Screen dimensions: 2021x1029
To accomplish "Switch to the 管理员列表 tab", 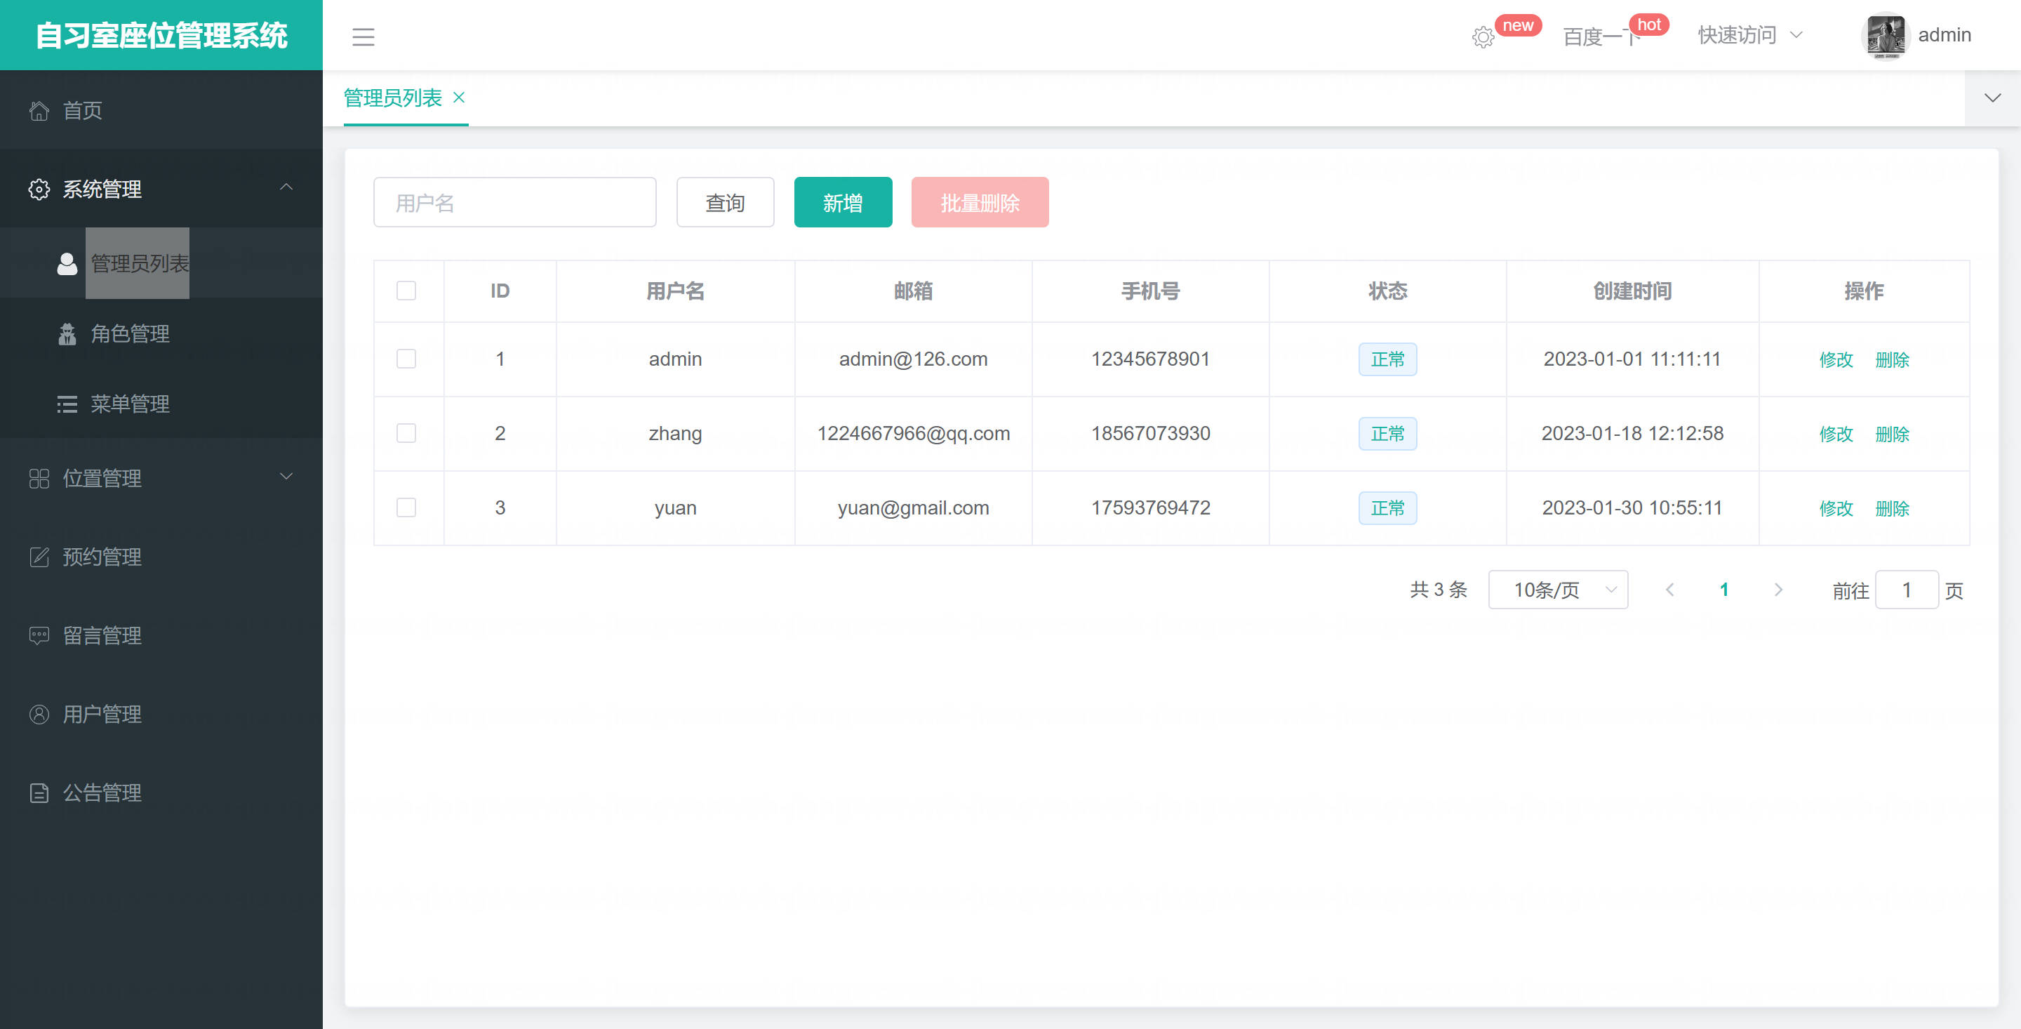I will pos(393,98).
